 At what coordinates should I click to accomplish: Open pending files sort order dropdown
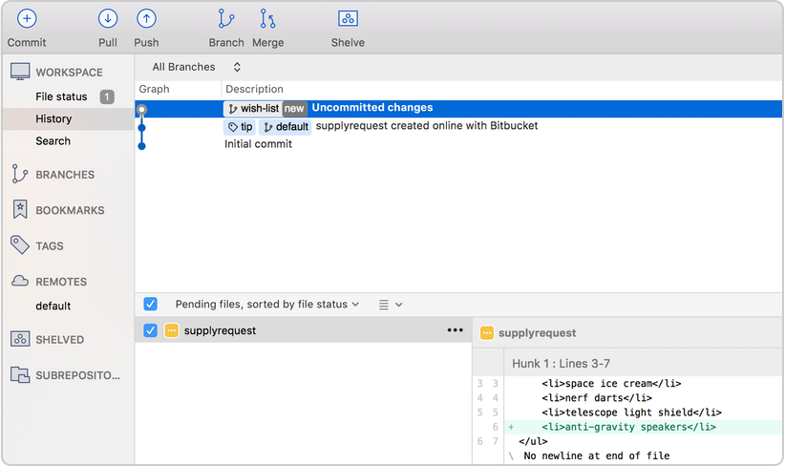(267, 304)
